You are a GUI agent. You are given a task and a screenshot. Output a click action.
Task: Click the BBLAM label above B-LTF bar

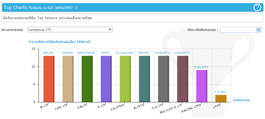(48, 53)
